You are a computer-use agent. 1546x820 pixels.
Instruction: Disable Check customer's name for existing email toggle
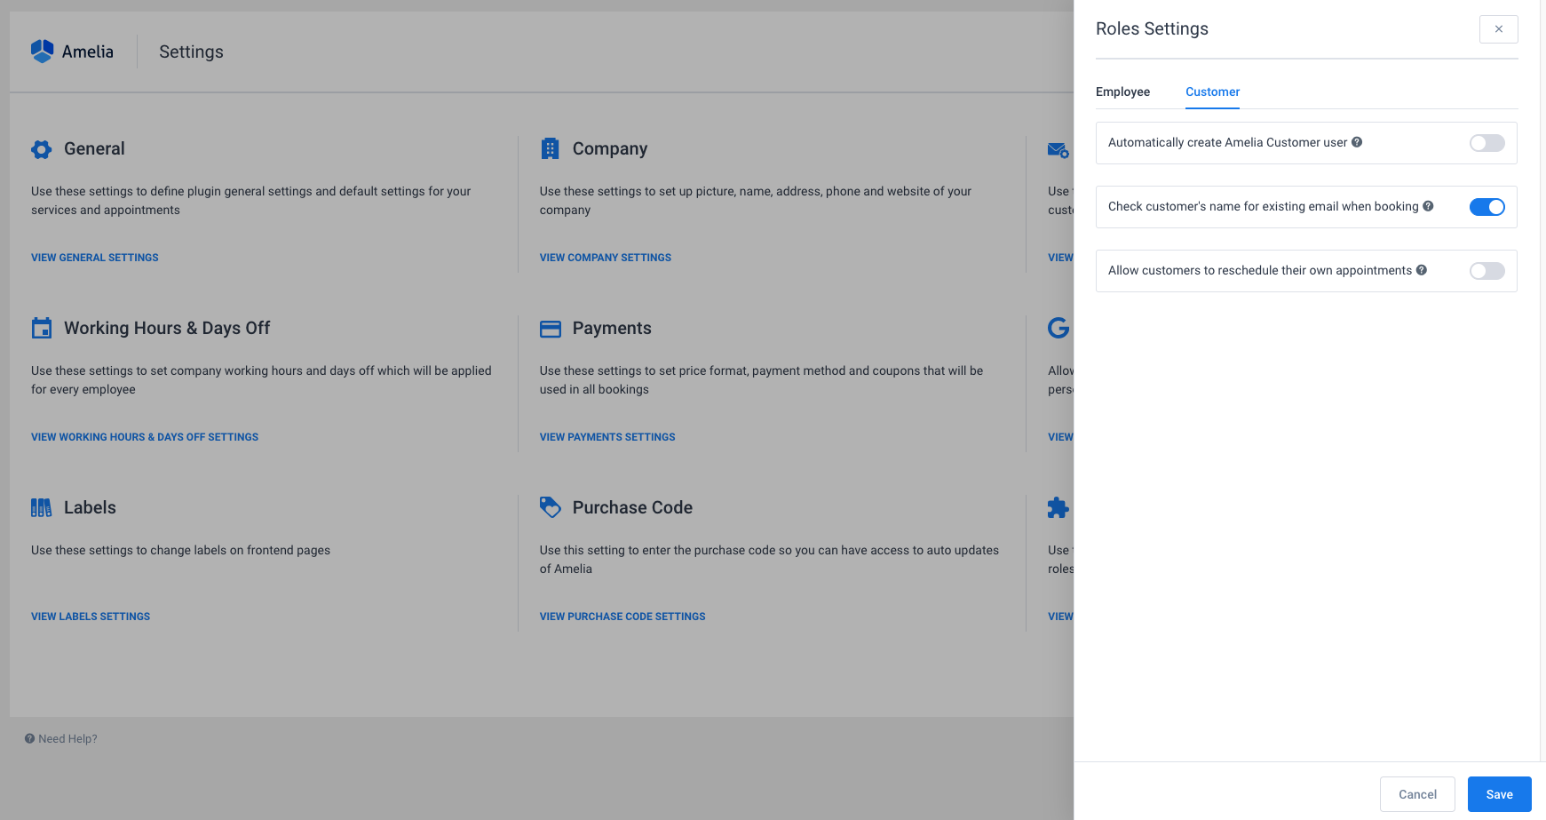(x=1487, y=207)
